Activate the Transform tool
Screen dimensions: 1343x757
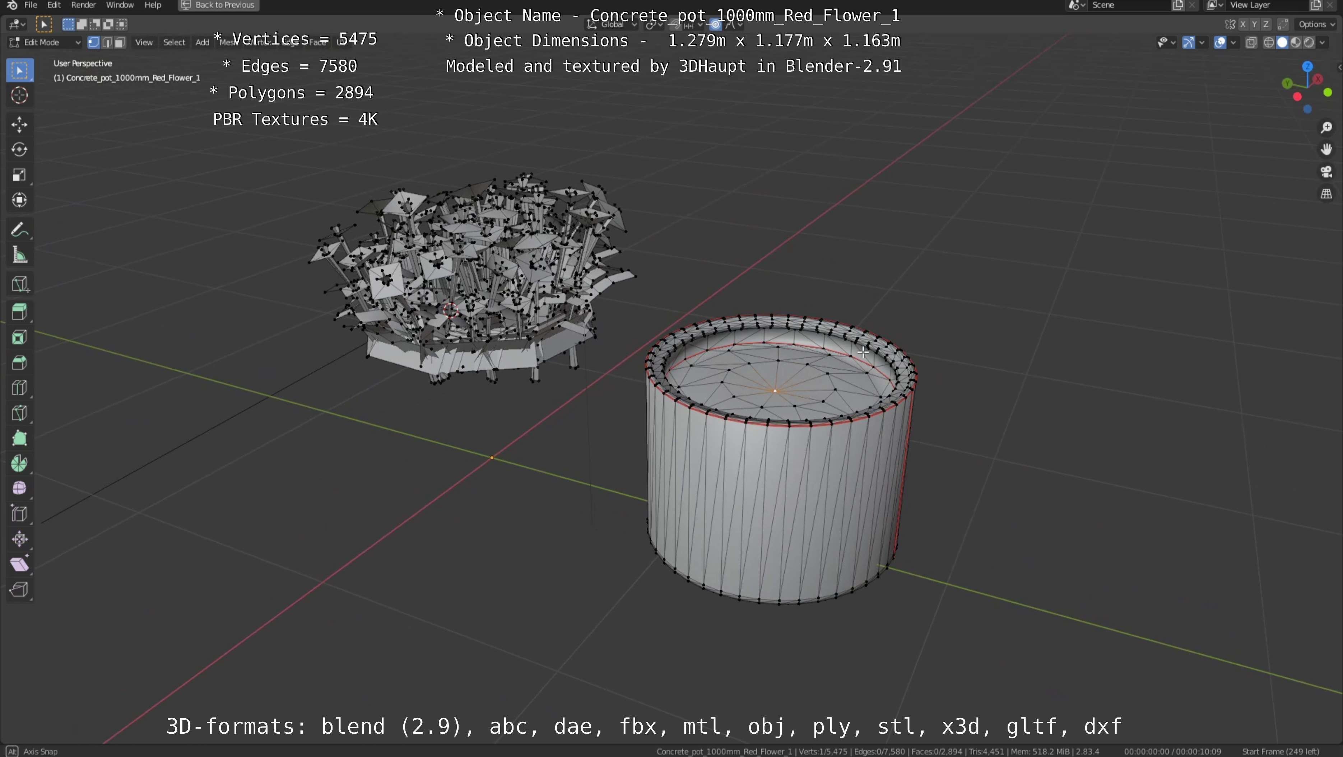(20, 200)
